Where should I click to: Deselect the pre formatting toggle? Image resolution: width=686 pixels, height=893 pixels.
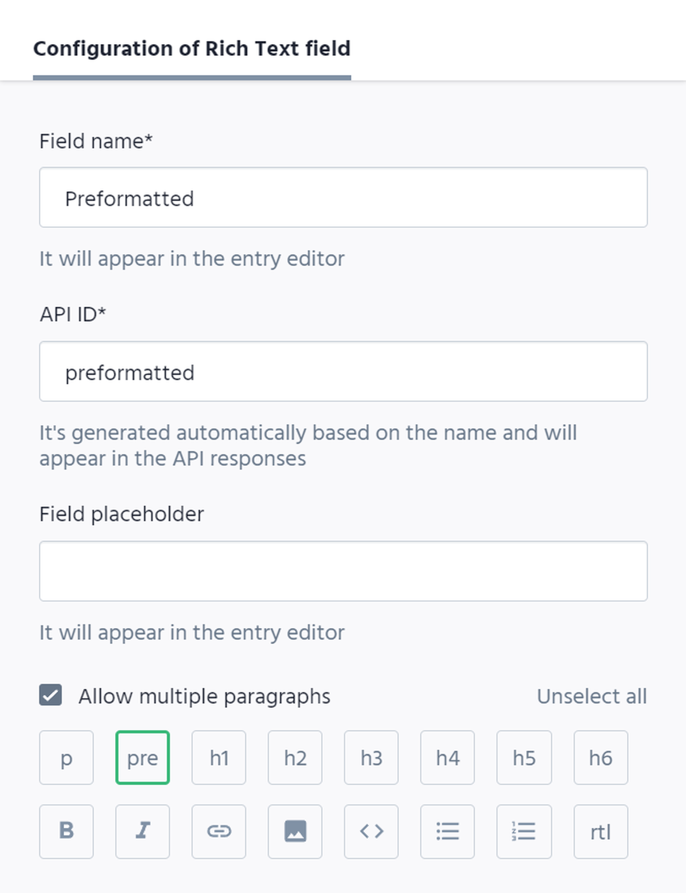pyautogui.click(x=143, y=759)
